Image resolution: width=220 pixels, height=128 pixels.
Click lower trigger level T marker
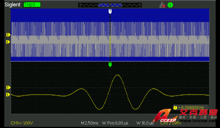[8, 88]
